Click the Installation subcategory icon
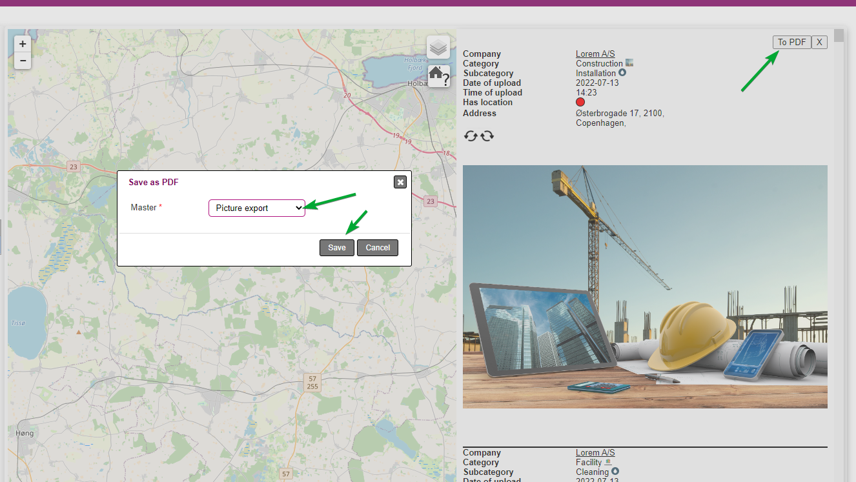Viewport: 856px width, 482px height. click(x=622, y=73)
